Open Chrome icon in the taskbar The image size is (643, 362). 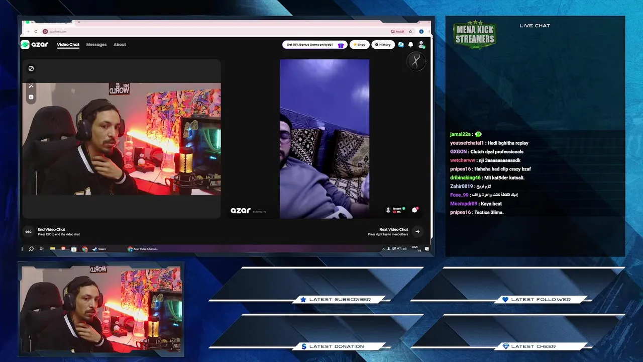[85, 249]
